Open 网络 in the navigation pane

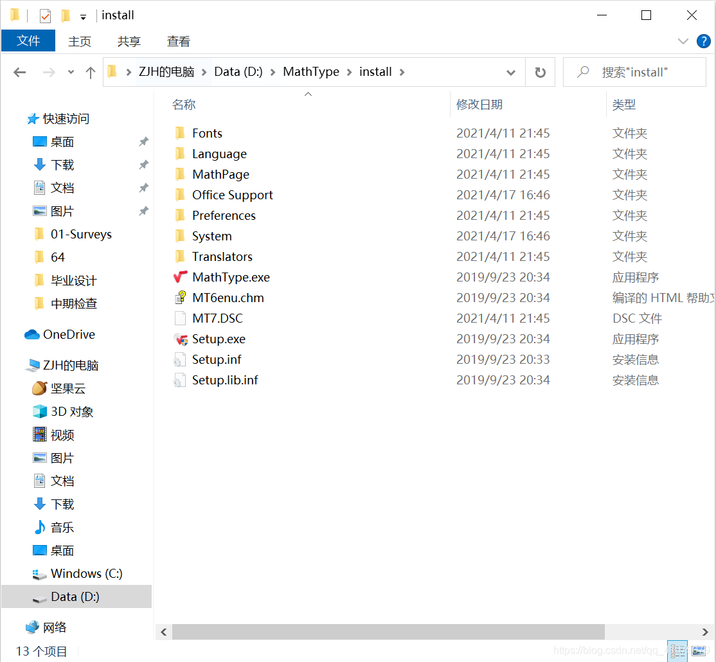[46, 628]
